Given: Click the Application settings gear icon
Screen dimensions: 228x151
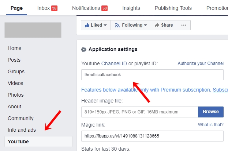Looking at the screenshot, I should (84, 50).
